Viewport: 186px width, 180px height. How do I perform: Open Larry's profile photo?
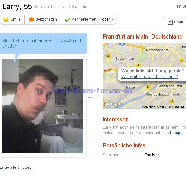coord(43,106)
